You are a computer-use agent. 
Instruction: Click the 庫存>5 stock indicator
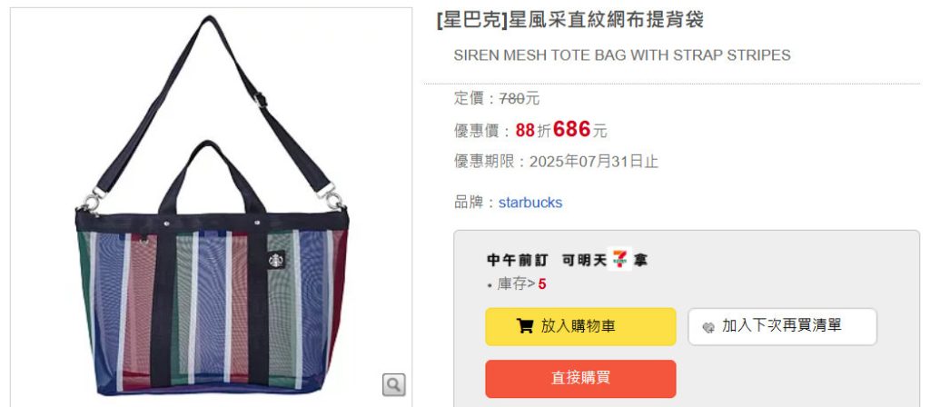click(521, 284)
